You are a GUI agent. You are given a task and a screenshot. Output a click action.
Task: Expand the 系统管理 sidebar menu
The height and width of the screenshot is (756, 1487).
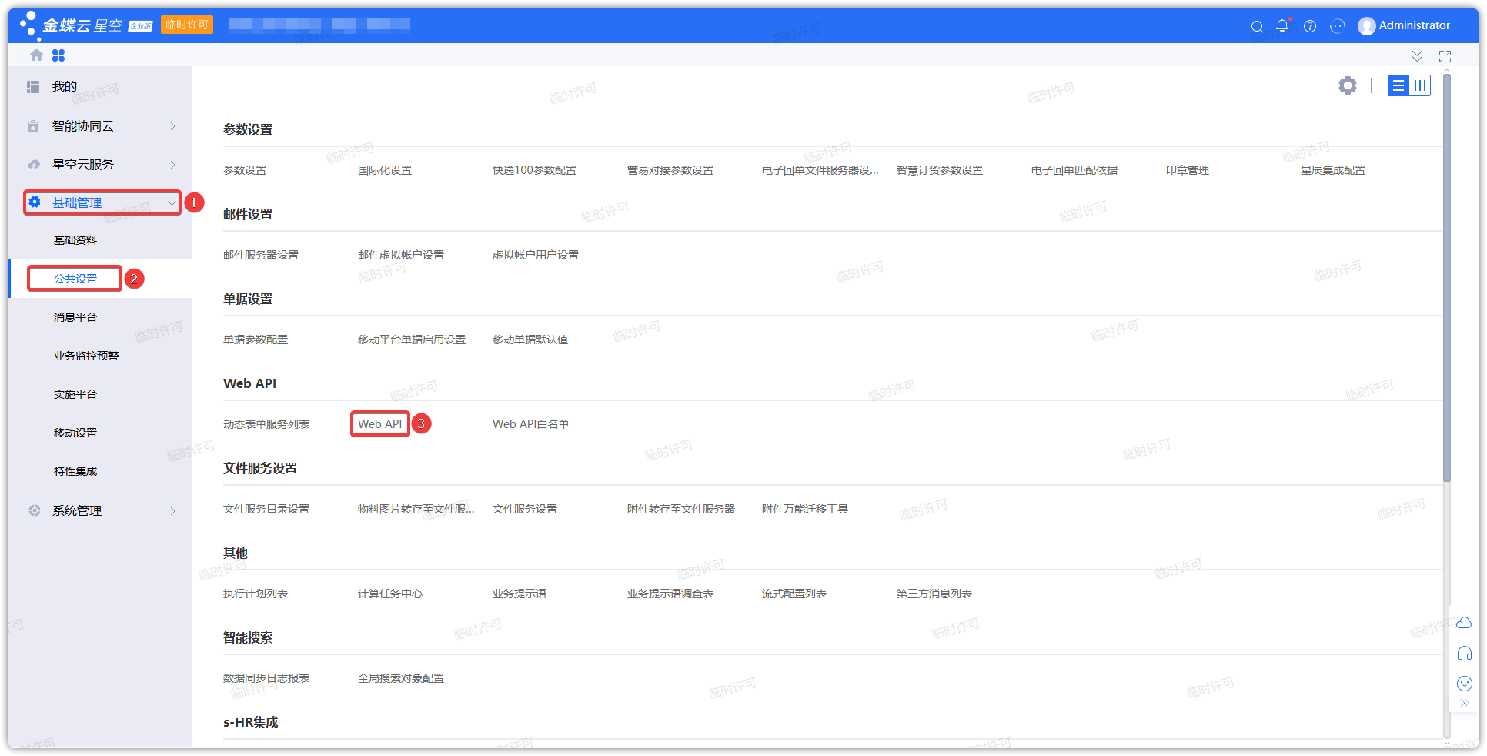click(x=100, y=510)
